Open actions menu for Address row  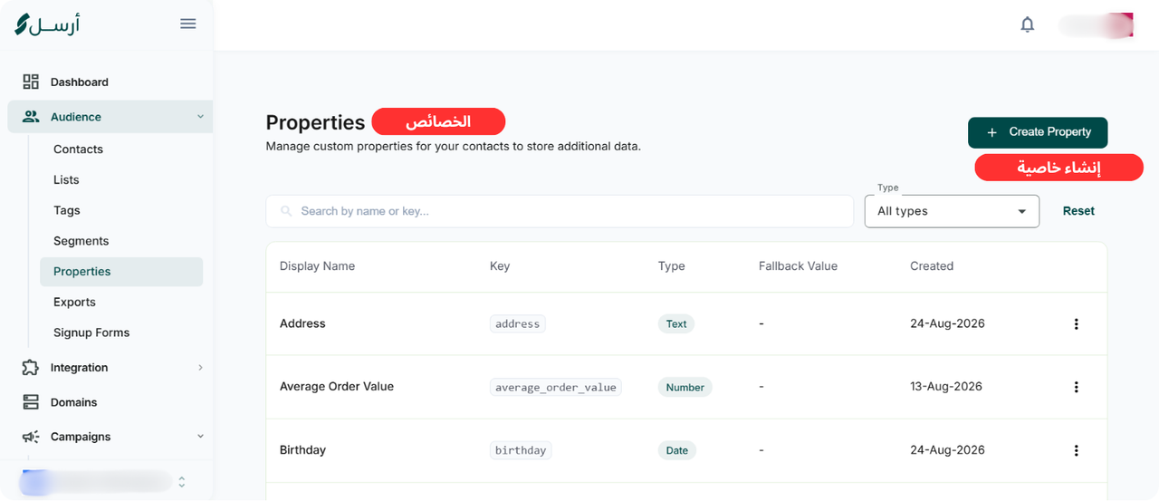click(1076, 323)
